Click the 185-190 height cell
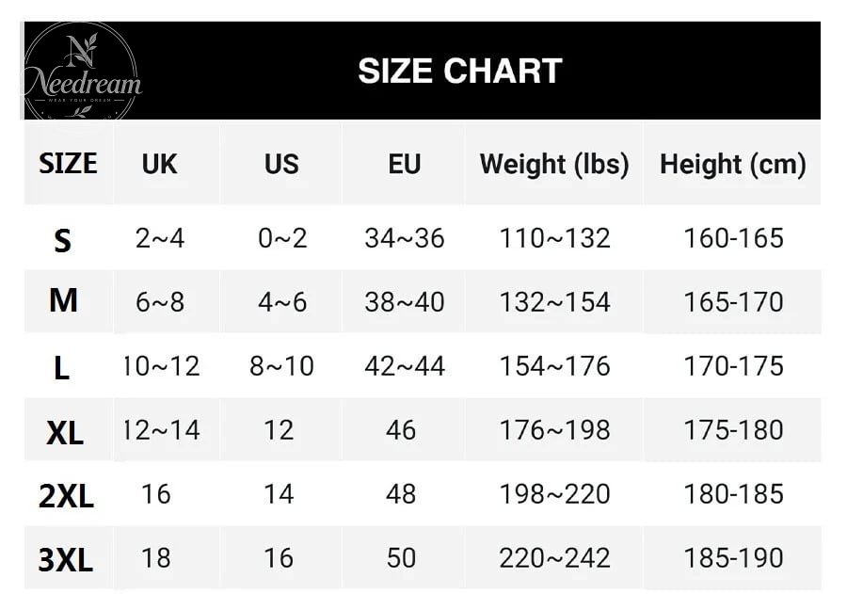This screenshot has height=594, width=847. click(733, 558)
